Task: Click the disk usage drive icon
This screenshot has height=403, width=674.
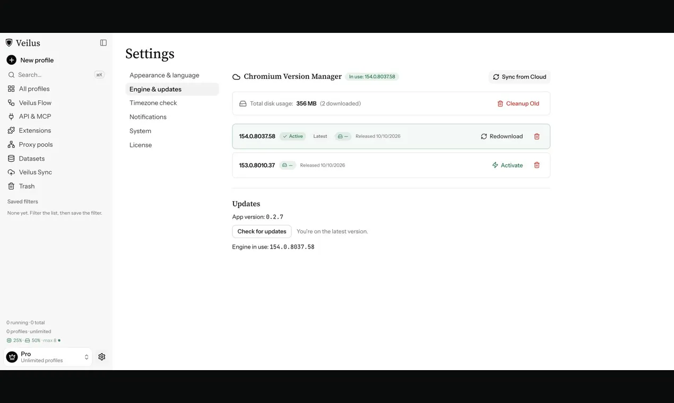Action: [x=243, y=103]
